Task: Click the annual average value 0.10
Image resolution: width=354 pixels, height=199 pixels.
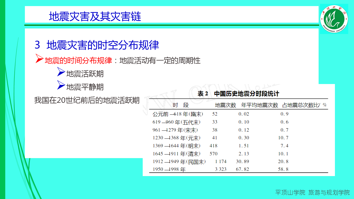Action: click(244, 122)
